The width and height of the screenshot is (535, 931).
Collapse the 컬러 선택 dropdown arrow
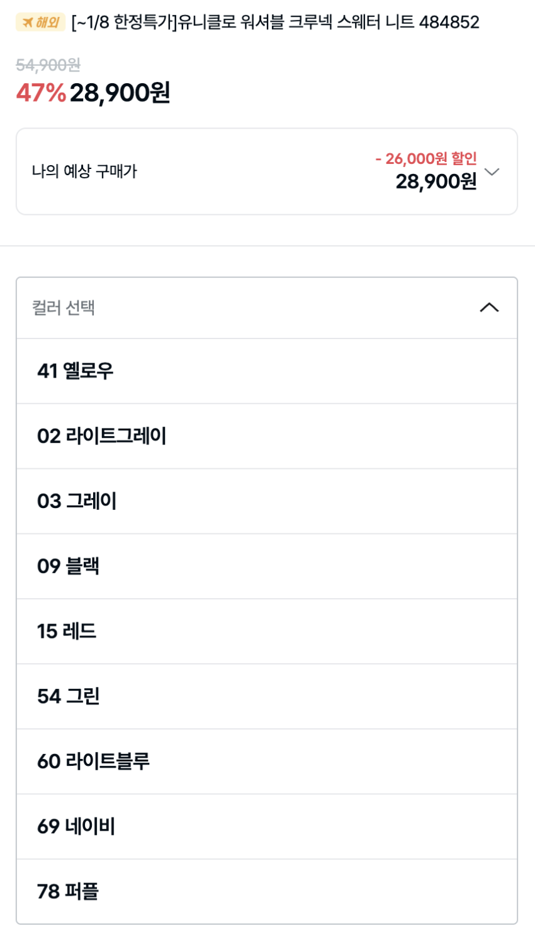[x=489, y=308]
